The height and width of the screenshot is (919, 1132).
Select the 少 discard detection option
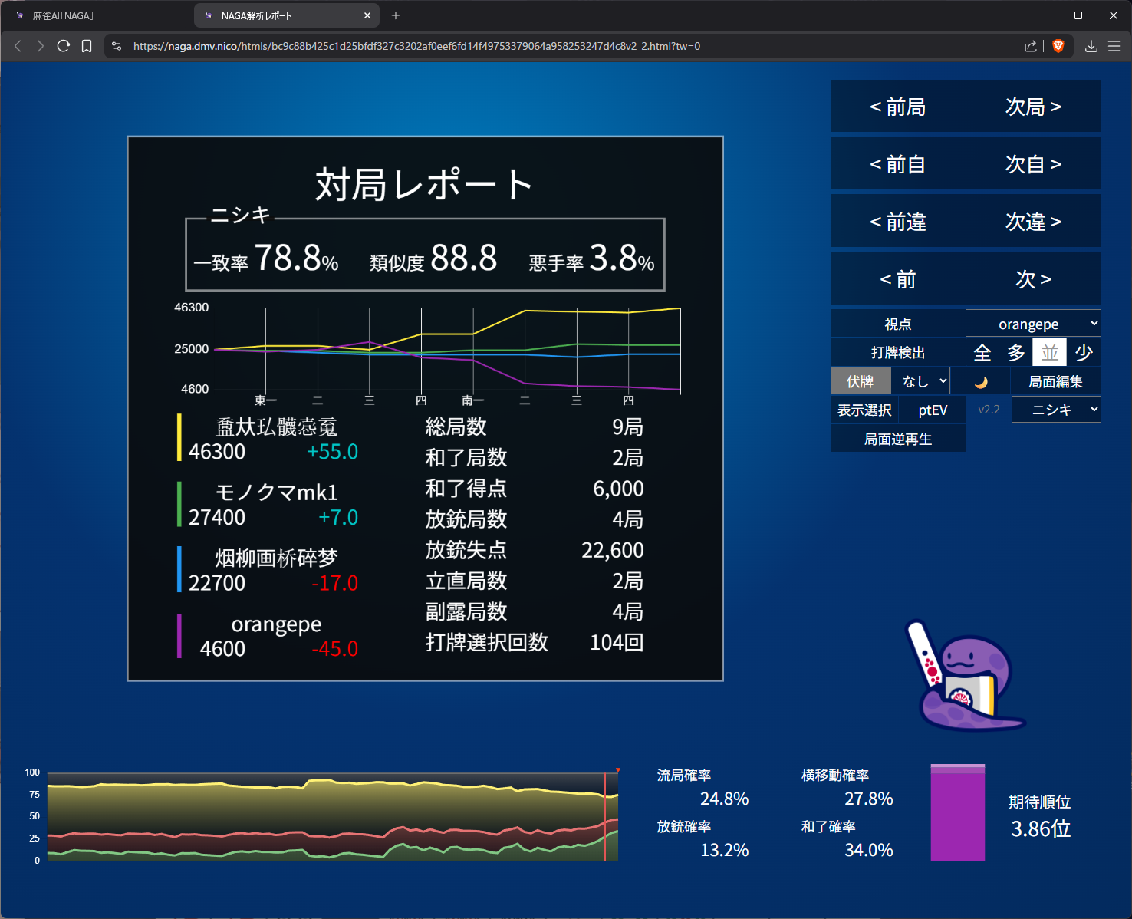[1083, 353]
